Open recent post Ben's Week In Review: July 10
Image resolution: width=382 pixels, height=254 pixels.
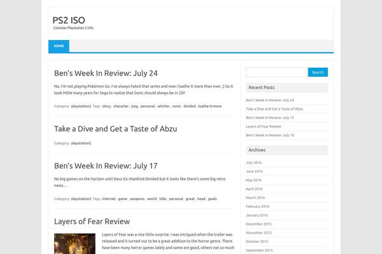coord(270,135)
